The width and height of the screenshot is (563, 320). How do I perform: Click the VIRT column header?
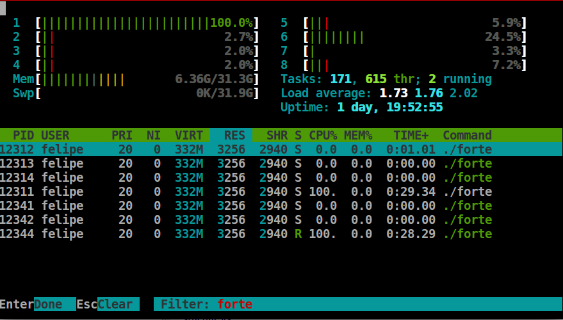pos(189,135)
